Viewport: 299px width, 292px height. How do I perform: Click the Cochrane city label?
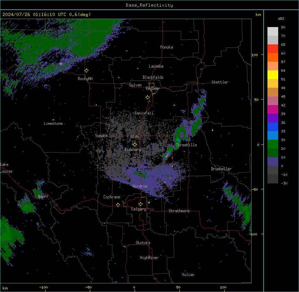tap(112, 197)
